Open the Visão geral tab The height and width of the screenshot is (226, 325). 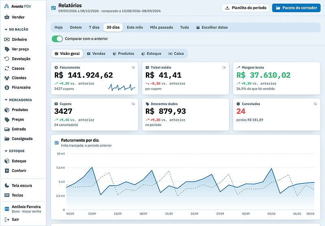pyautogui.click(x=67, y=54)
